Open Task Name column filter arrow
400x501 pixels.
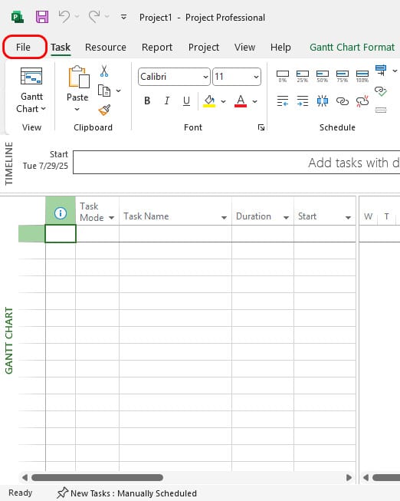tap(224, 218)
